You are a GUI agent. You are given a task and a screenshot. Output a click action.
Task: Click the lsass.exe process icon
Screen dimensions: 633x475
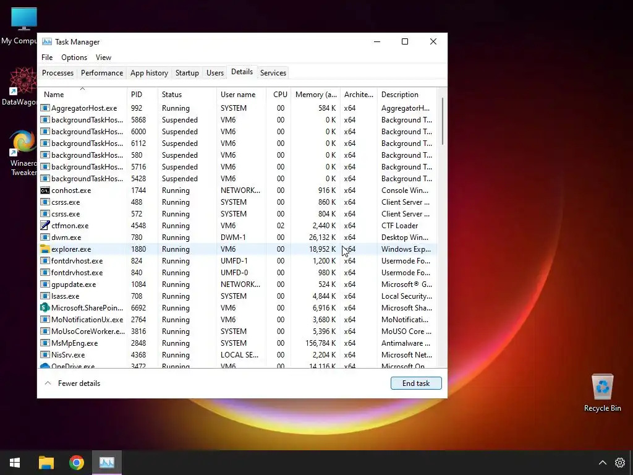pyautogui.click(x=45, y=296)
